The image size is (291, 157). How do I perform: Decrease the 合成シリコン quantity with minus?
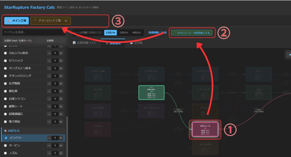tap(49, 99)
